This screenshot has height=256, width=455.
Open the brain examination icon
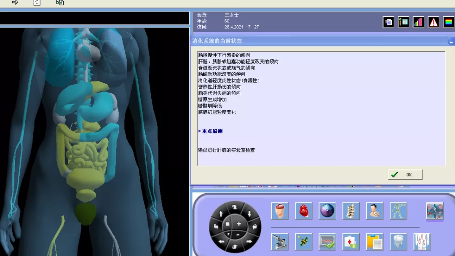click(280, 211)
